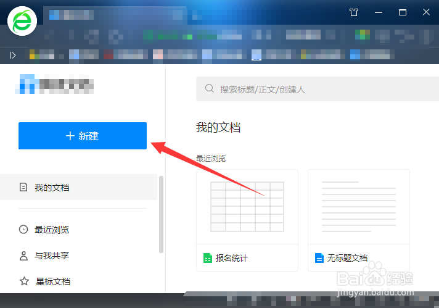Open 与我共享 in the sidebar
Image resolution: width=439 pixels, height=308 pixels.
click(x=52, y=256)
